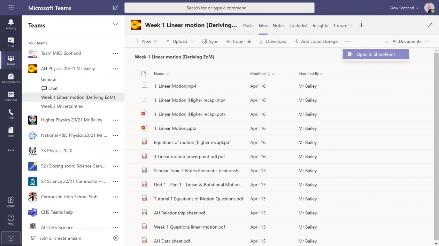Open file 1. Linear Motion.mp4
The width and height of the screenshot is (439, 246).
(x=175, y=86)
